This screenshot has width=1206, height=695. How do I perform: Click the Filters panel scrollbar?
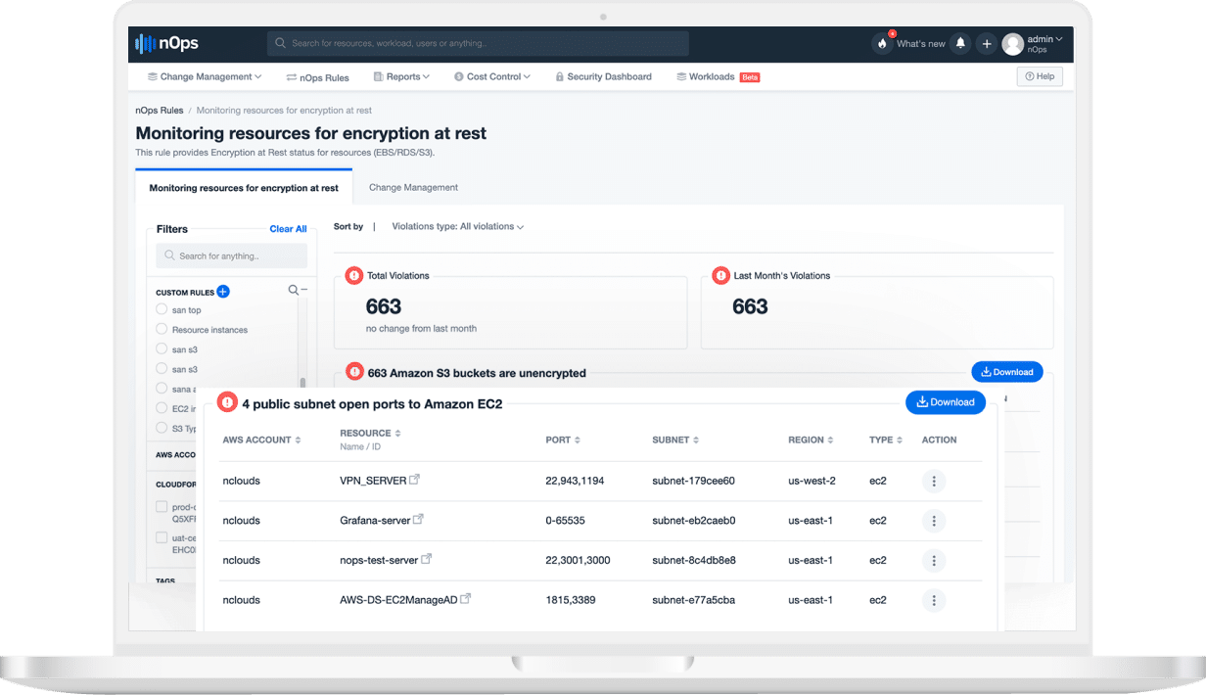pyautogui.click(x=302, y=384)
